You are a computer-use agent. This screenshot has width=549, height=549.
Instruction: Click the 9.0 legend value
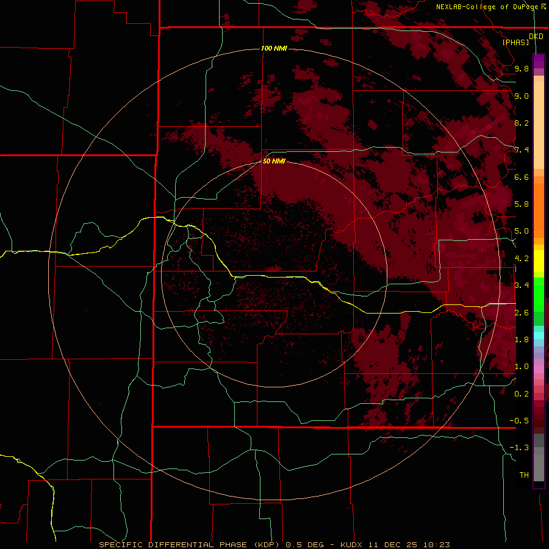point(522,96)
